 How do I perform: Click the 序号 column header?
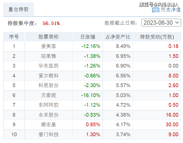point(14,37)
